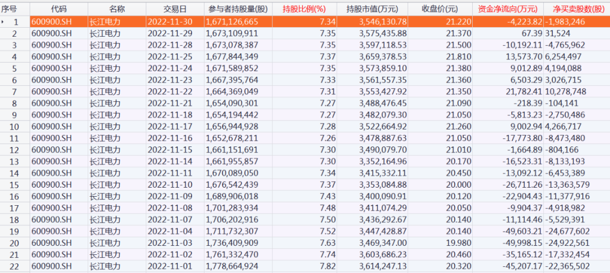Click net shares value -24,677,602

[x=567, y=231]
